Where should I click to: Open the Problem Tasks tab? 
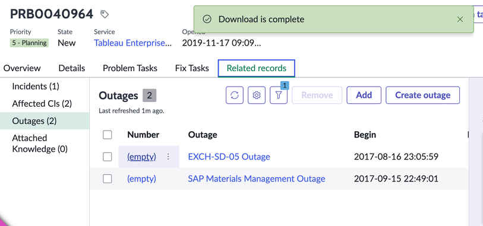click(130, 68)
